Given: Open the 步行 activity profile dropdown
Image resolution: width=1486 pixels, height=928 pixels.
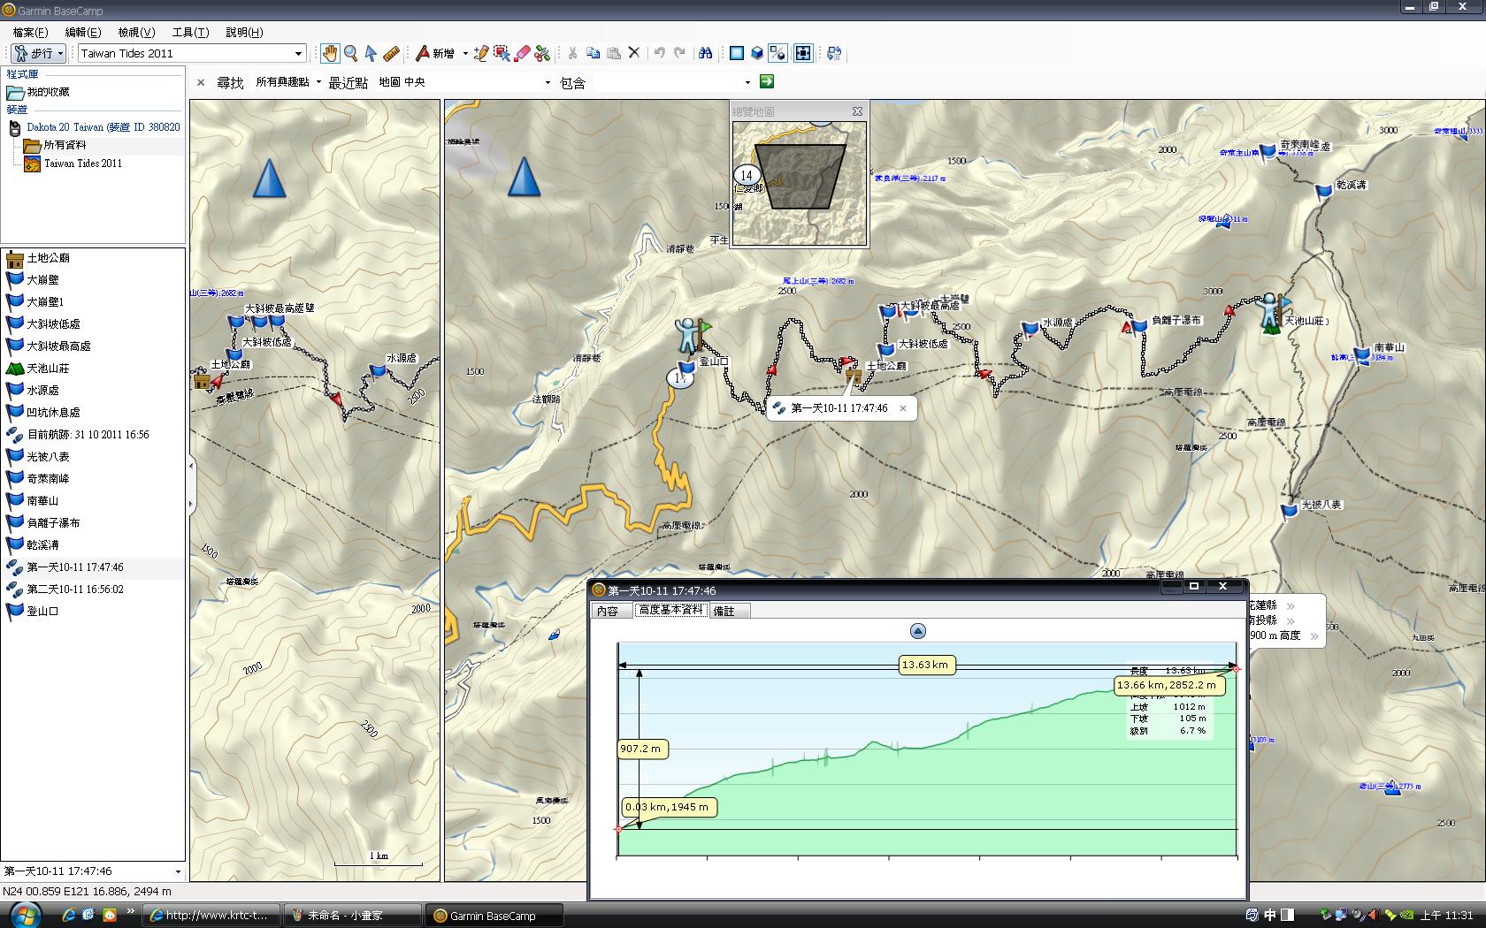Looking at the screenshot, I should (x=37, y=53).
